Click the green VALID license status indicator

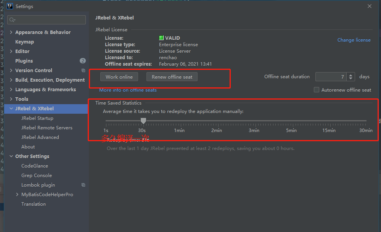[161, 38]
